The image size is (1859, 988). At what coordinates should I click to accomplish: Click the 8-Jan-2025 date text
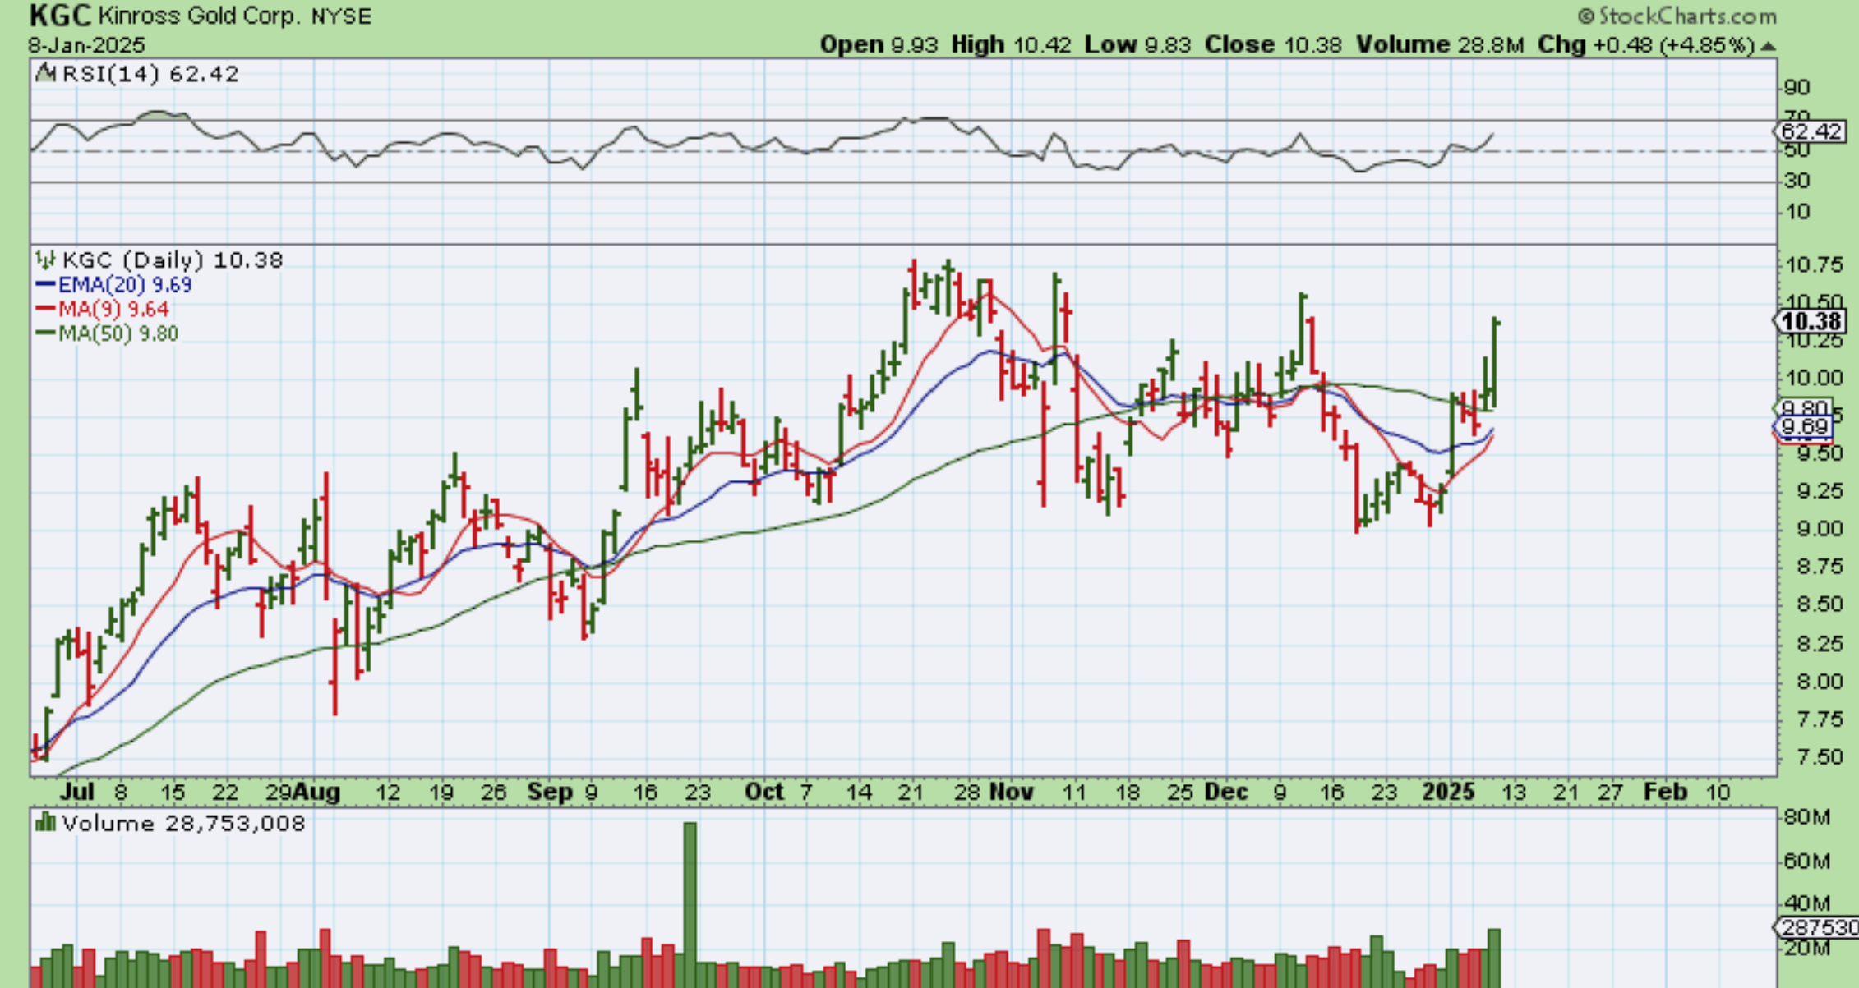(x=86, y=45)
